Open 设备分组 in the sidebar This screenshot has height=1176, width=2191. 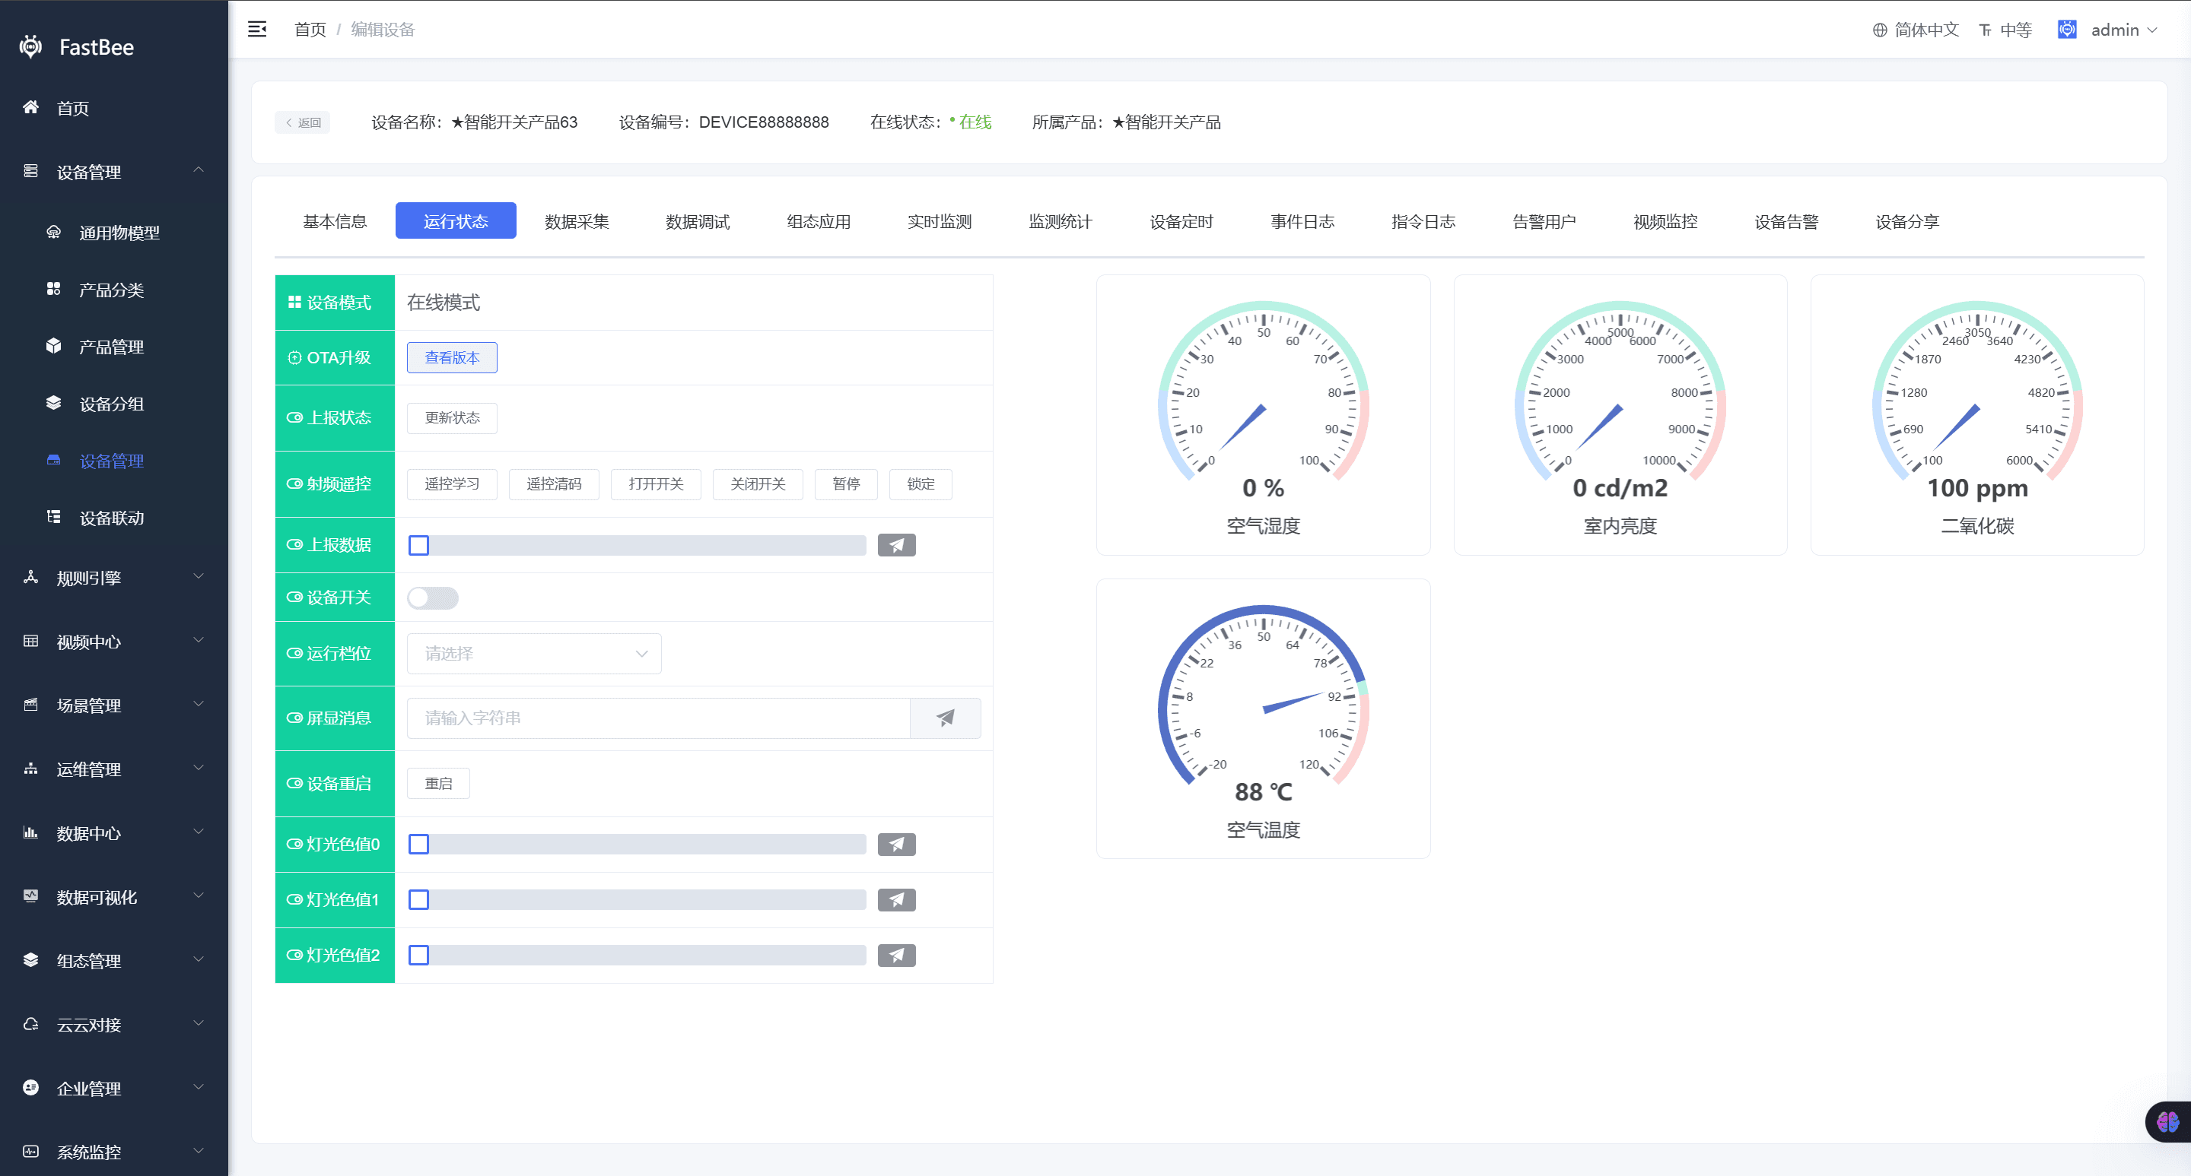pos(114,404)
